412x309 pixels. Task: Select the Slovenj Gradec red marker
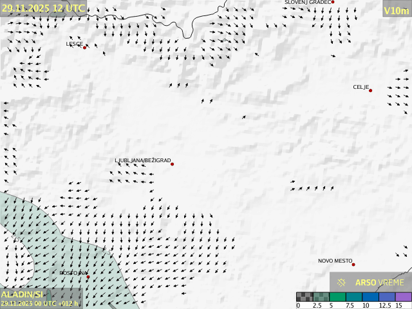[x=333, y=3]
